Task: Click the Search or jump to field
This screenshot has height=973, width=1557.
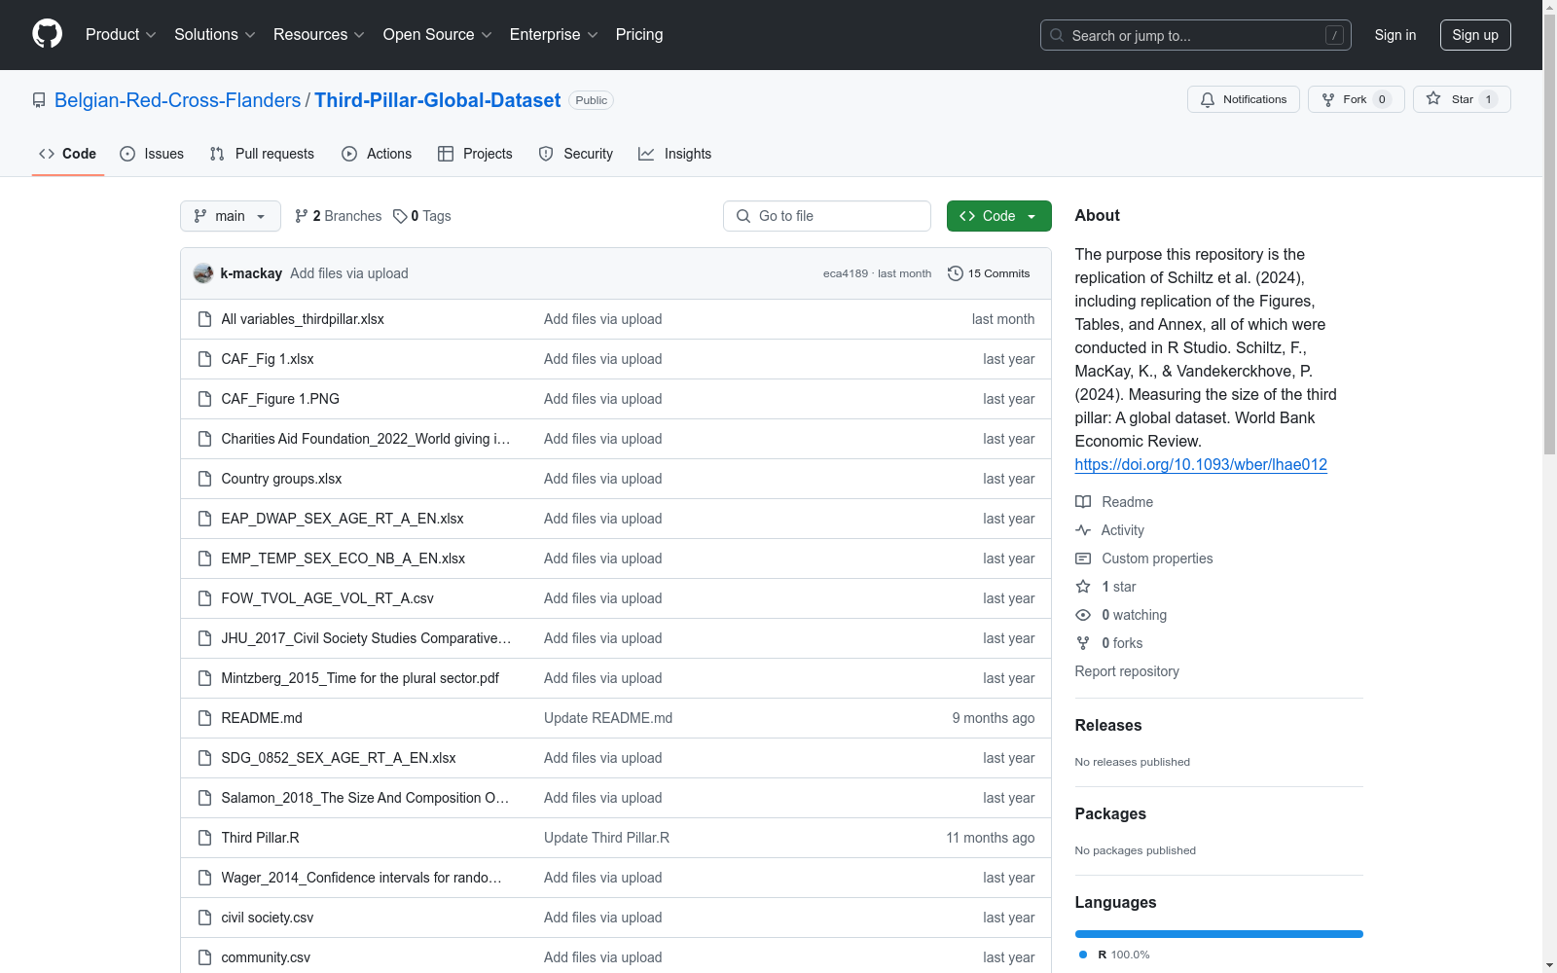Action: (x=1196, y=35)
